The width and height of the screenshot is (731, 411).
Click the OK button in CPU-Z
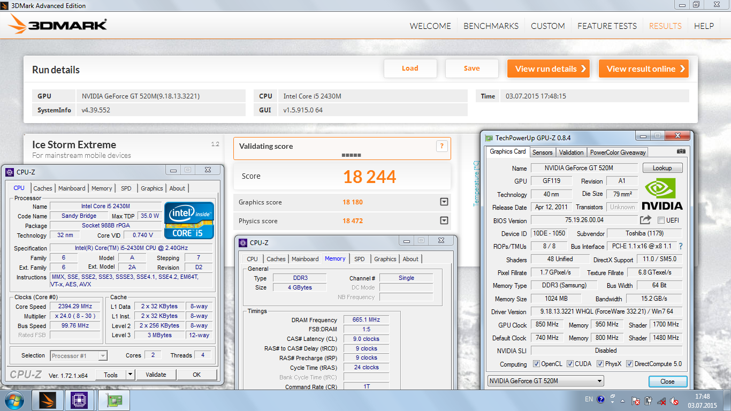click(x=197, y=375)
